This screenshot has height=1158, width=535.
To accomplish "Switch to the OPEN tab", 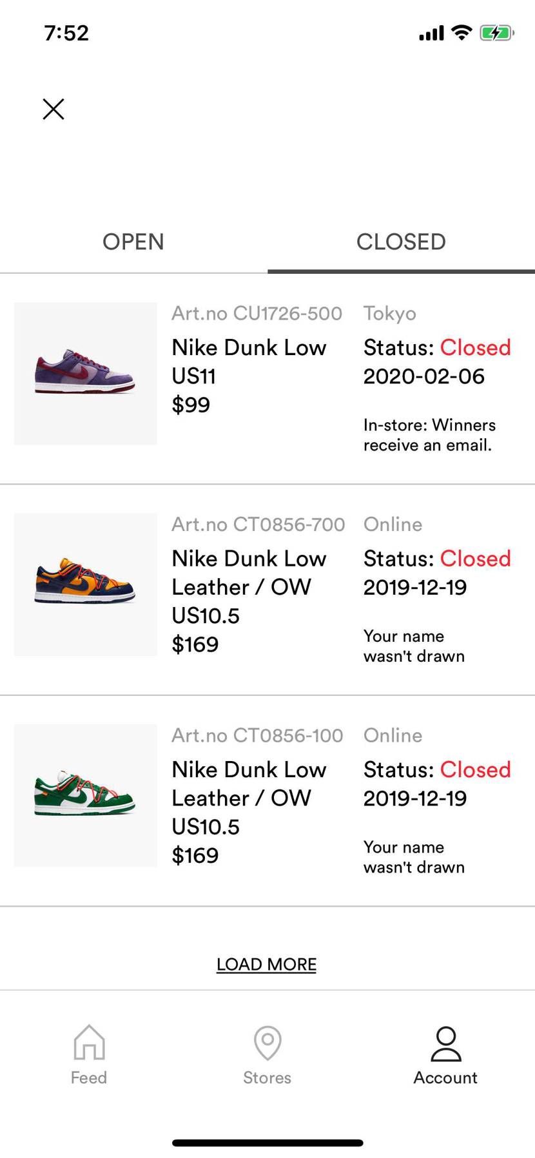I will [x=133, y=242].
